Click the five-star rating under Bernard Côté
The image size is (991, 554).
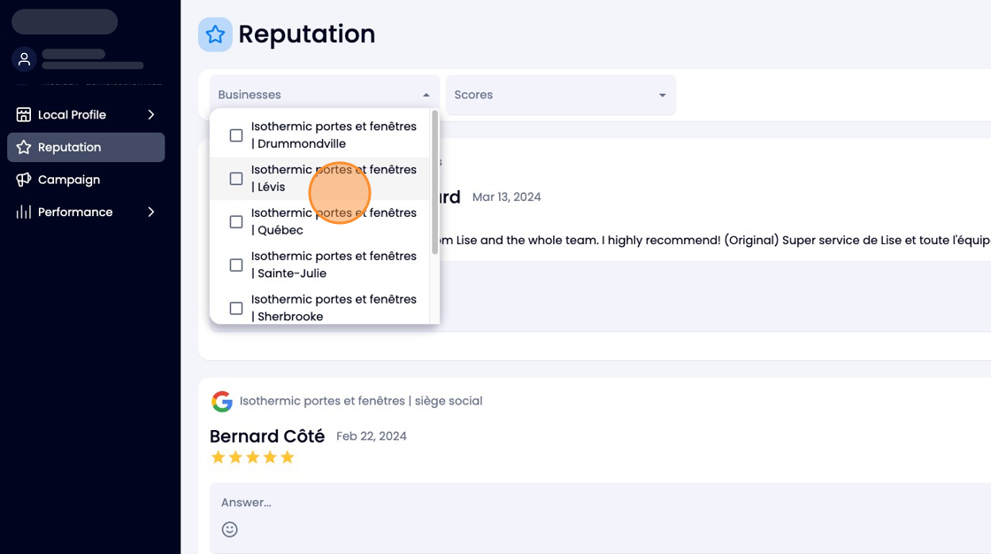pyautogui.click(x=253, y=458)
